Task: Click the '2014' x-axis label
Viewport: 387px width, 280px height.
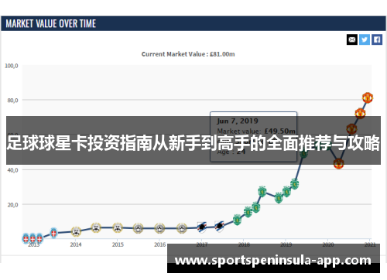Action: click(x=76, y=244)
